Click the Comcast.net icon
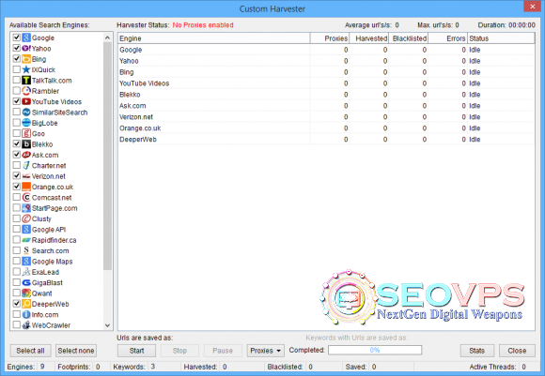Screen dimensions: 545x376 coord(26,197)
